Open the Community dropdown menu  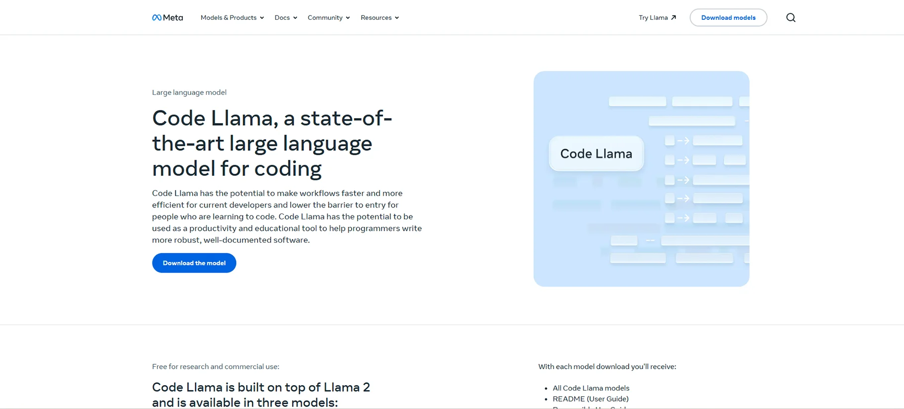[328, 17]
